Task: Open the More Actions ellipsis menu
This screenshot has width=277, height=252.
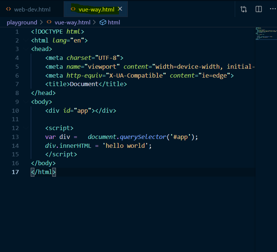Action: click(x=273, y=9)
